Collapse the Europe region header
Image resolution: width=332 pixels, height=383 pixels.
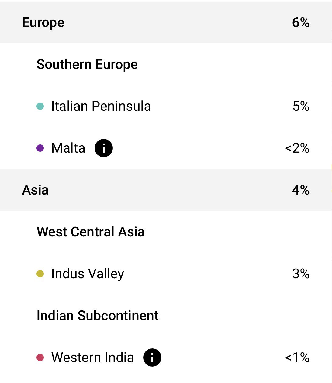click(x=166, y=22)
